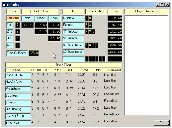172x128 pixels.
Task: Select the Just Baking name field
Action: pos(18,109)
